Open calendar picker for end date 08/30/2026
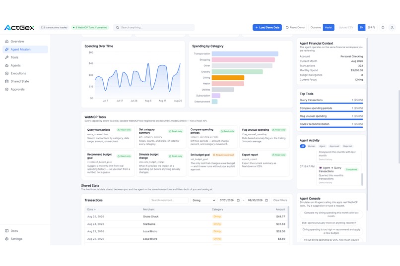Screen dimensions: 400x266 click(267, 200)
